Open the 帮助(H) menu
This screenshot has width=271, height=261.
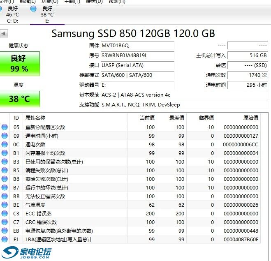coord(117,2)
